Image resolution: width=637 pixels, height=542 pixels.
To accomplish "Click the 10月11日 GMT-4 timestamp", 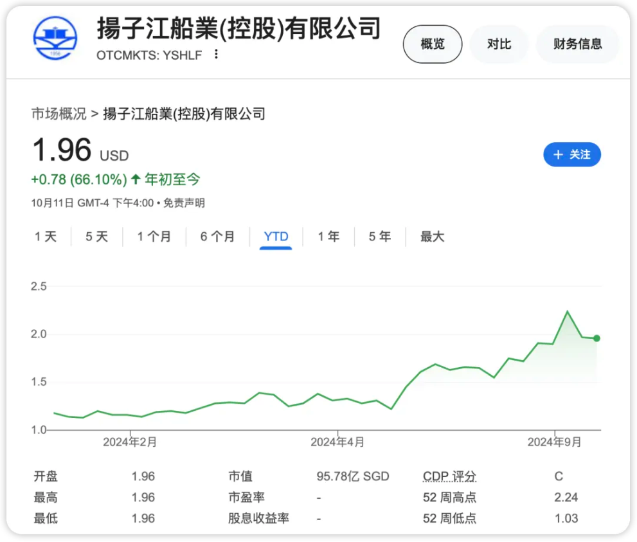I will pyautogui.click(x=93, y=203).
